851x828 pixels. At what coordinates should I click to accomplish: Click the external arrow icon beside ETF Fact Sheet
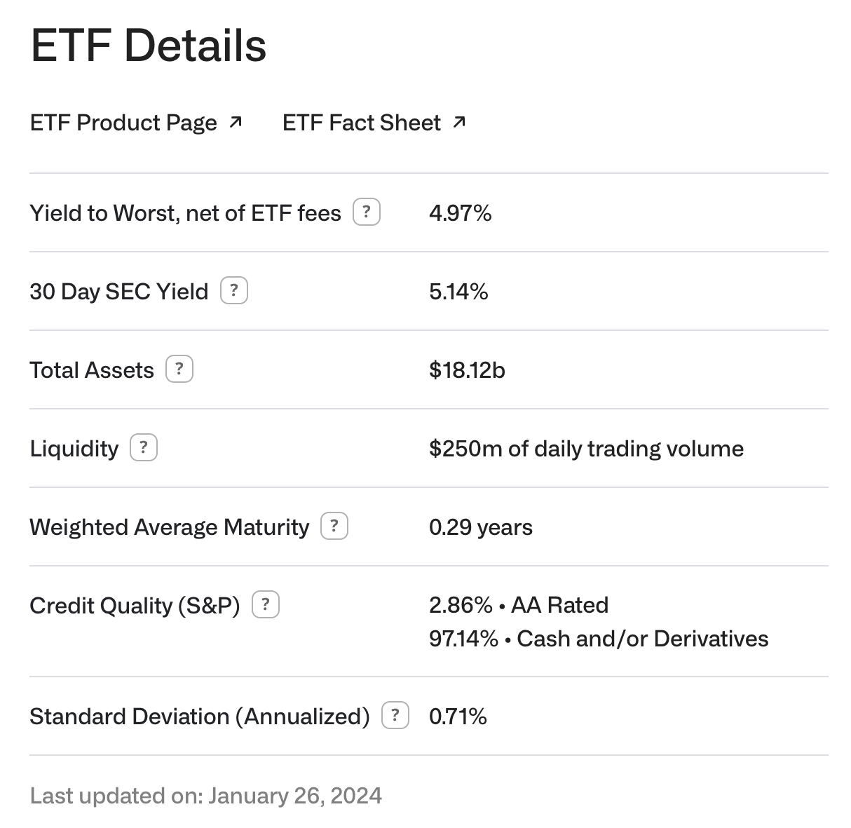(459, 123)
